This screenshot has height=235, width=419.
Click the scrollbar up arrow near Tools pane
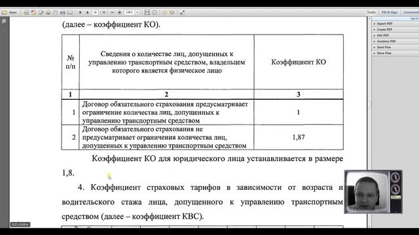[x=369, y=18]
